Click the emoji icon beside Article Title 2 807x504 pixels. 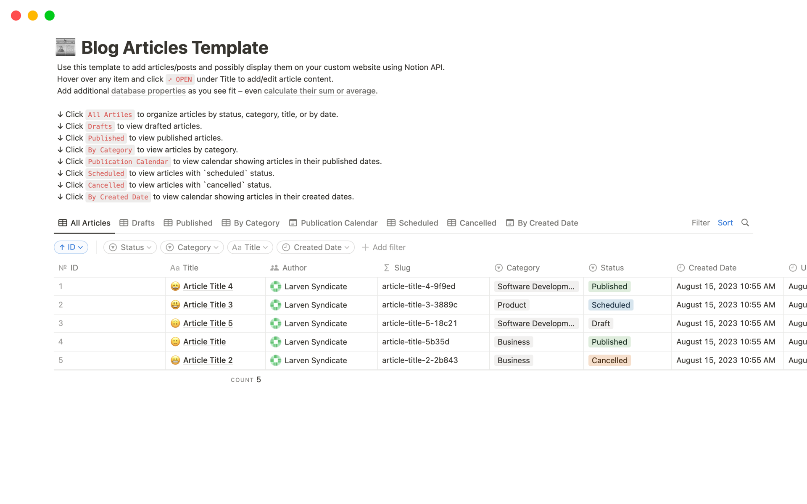[175, 360]
